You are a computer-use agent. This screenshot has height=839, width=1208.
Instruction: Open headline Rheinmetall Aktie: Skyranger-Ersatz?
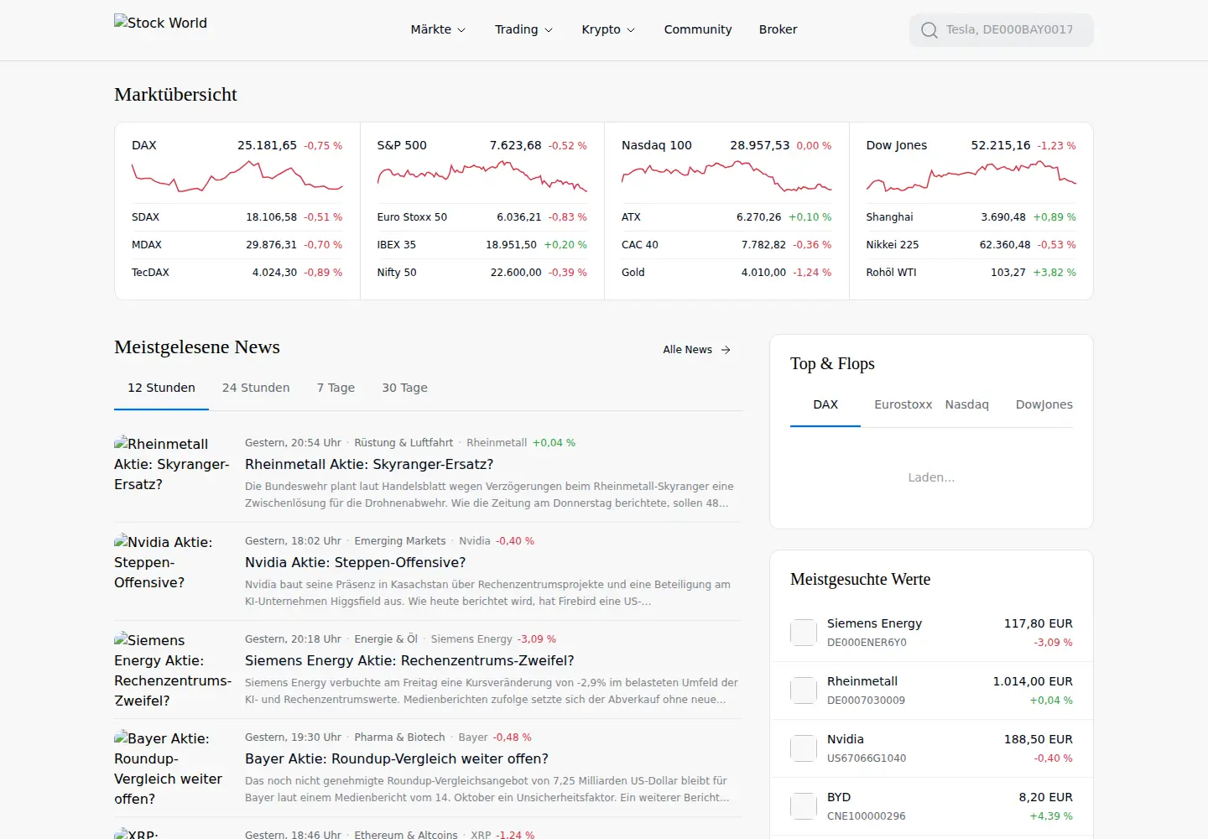[x=369, y=464]
